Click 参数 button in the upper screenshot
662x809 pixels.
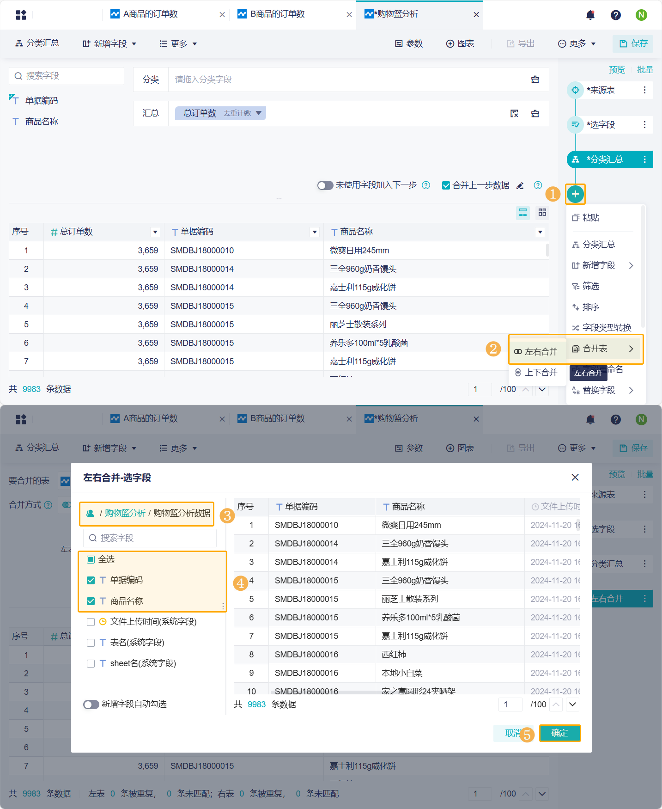click(409, 43)
